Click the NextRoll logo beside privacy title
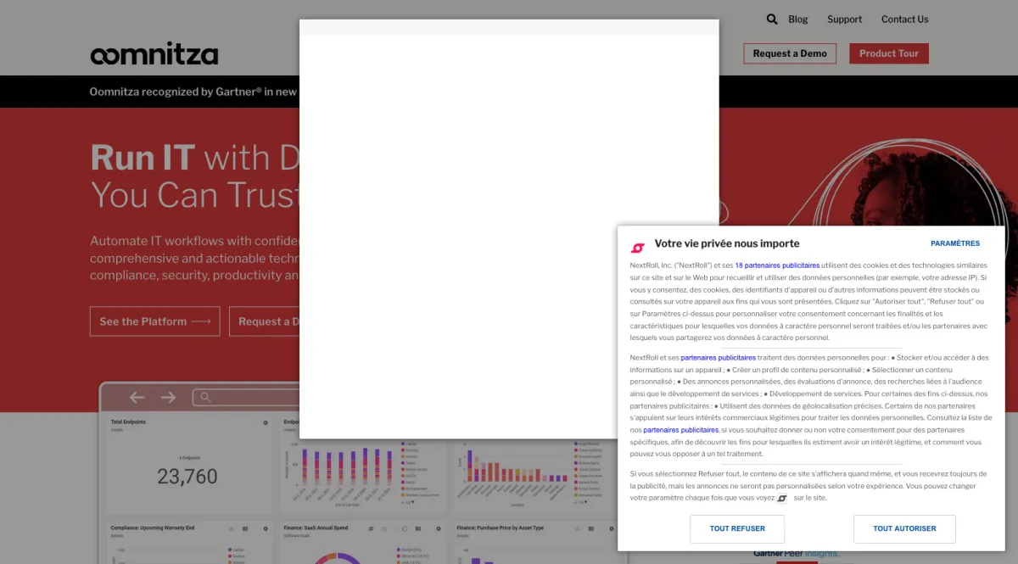 tap(638, 248)
